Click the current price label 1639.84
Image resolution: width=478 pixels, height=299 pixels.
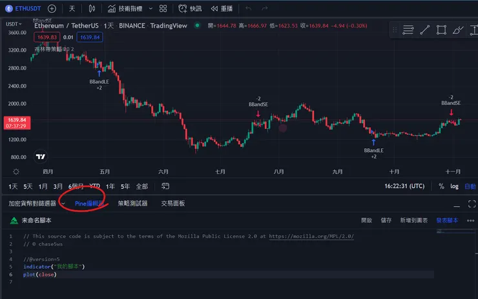coord(17,123)
